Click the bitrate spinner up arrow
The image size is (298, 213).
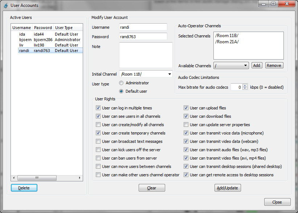[245, 85]
